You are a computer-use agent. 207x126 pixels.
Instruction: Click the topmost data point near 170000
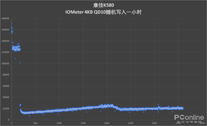pos(12,24)
